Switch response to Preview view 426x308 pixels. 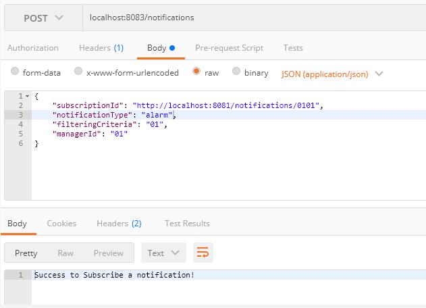point(108,253)
